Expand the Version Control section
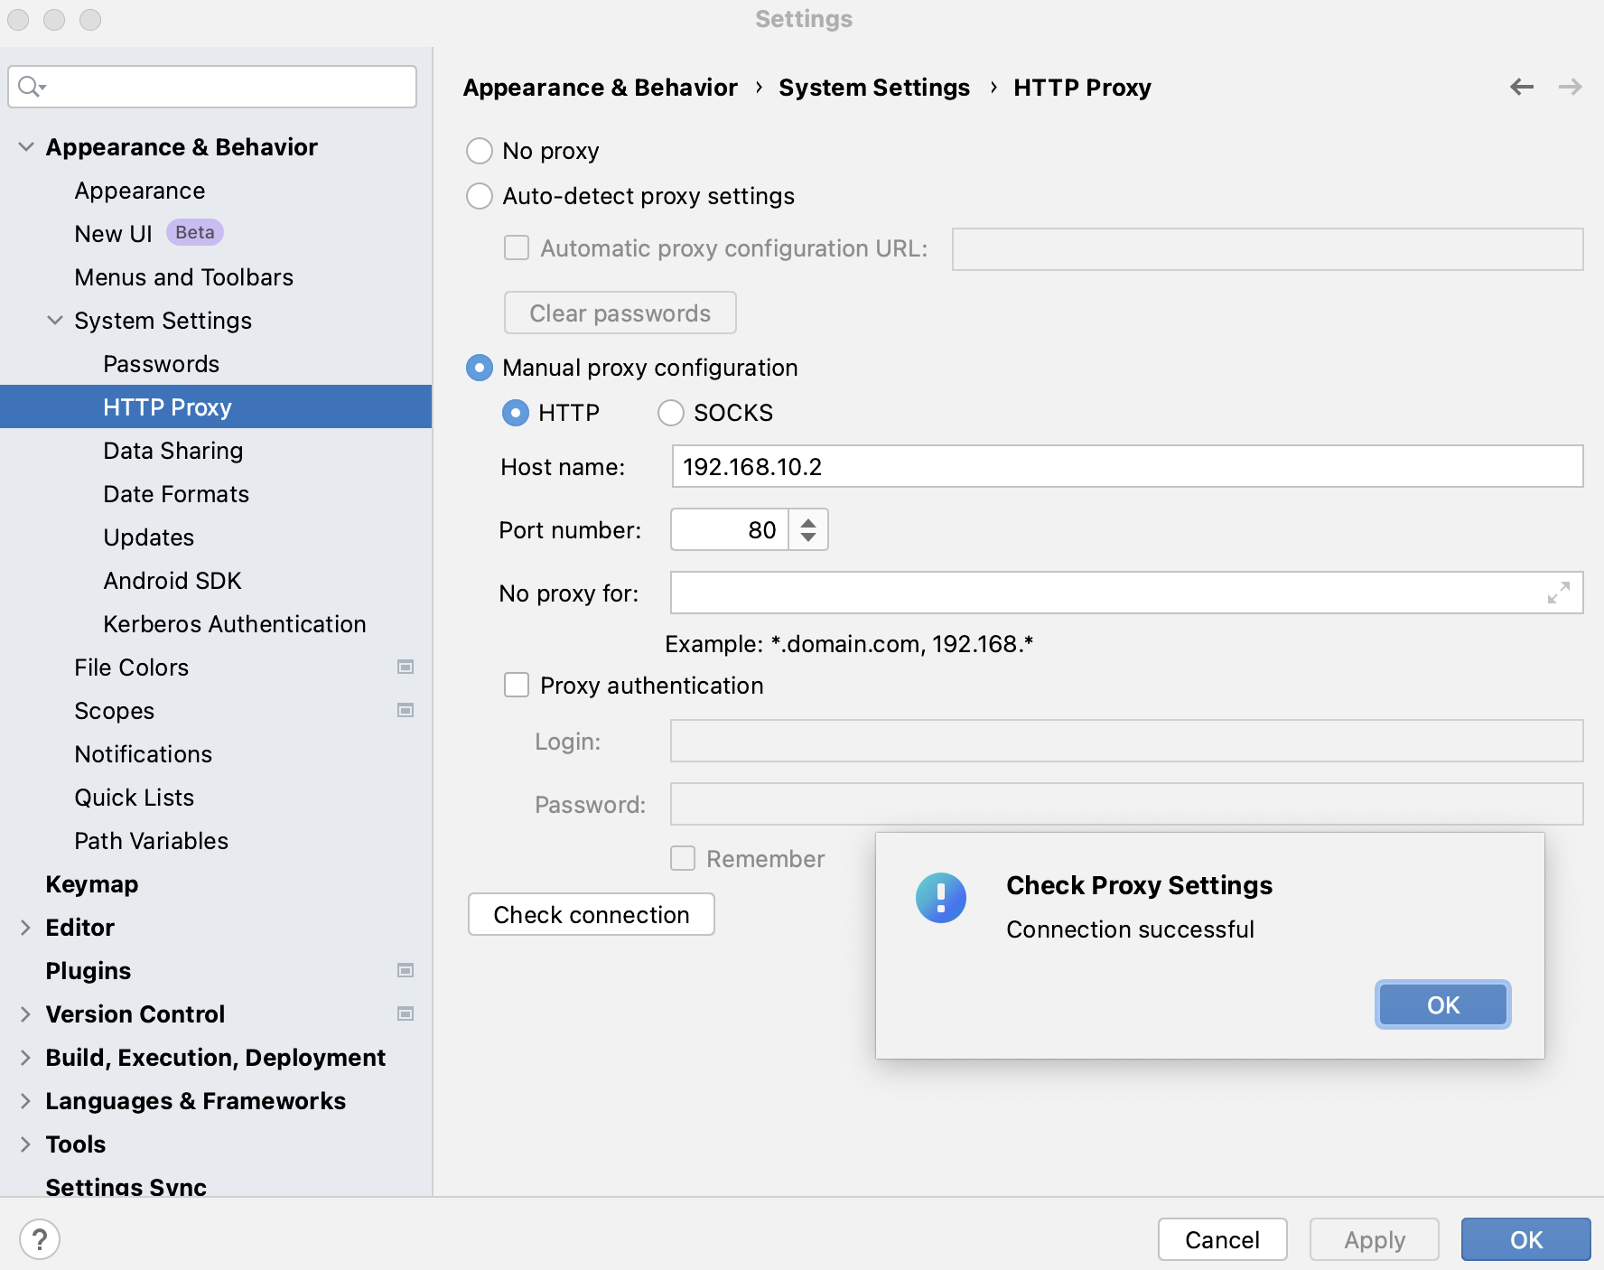The height and width of the screenshot is (1270, 1604). 24,1014
